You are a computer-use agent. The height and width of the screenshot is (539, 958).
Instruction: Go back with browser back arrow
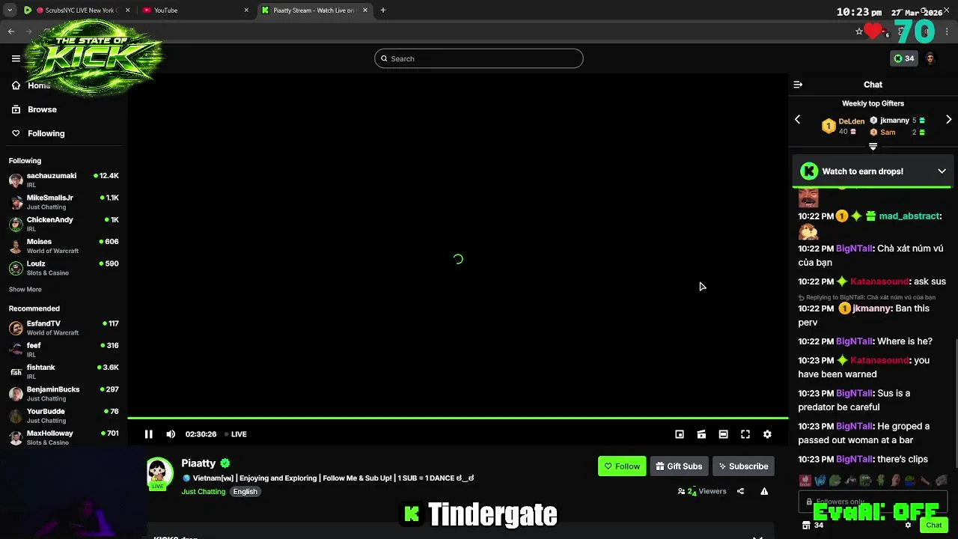point(11,31)
